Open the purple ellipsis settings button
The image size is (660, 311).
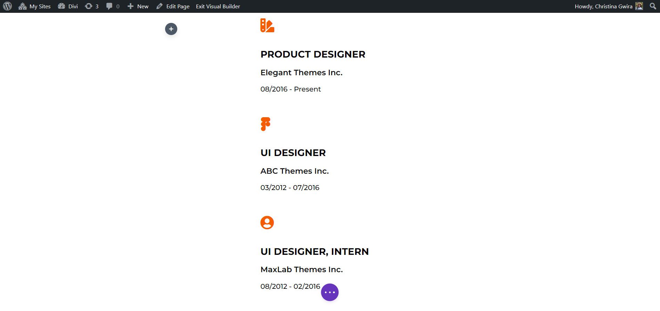click(x=329, y=292)
